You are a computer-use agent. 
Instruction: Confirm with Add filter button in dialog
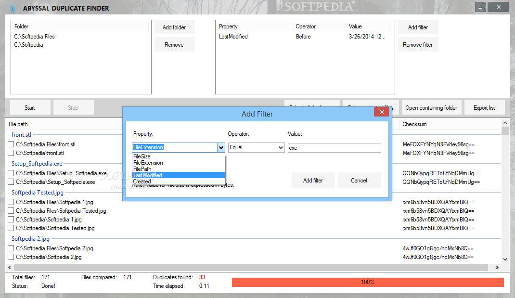(313, 181)
